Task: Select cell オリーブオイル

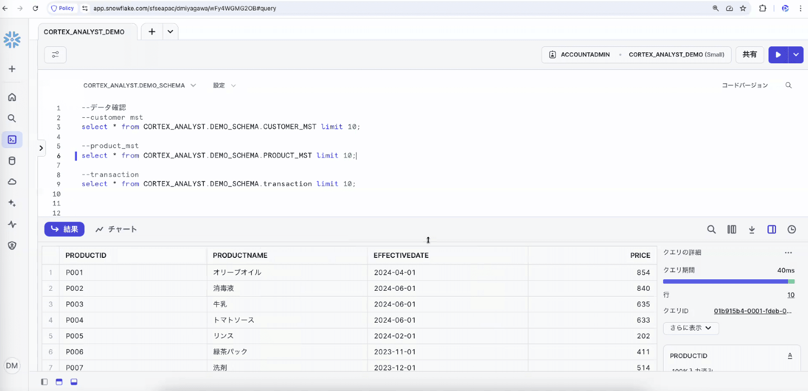Action: pyautogui.click(x=237, y=272)
